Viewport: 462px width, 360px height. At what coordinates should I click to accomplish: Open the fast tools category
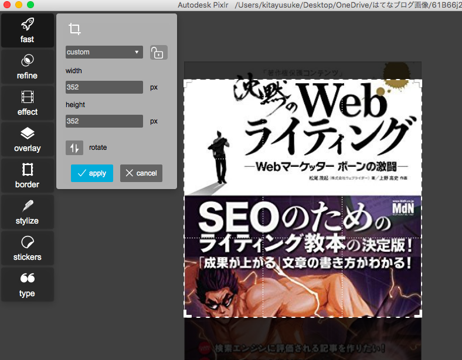[x=28, y=30]
